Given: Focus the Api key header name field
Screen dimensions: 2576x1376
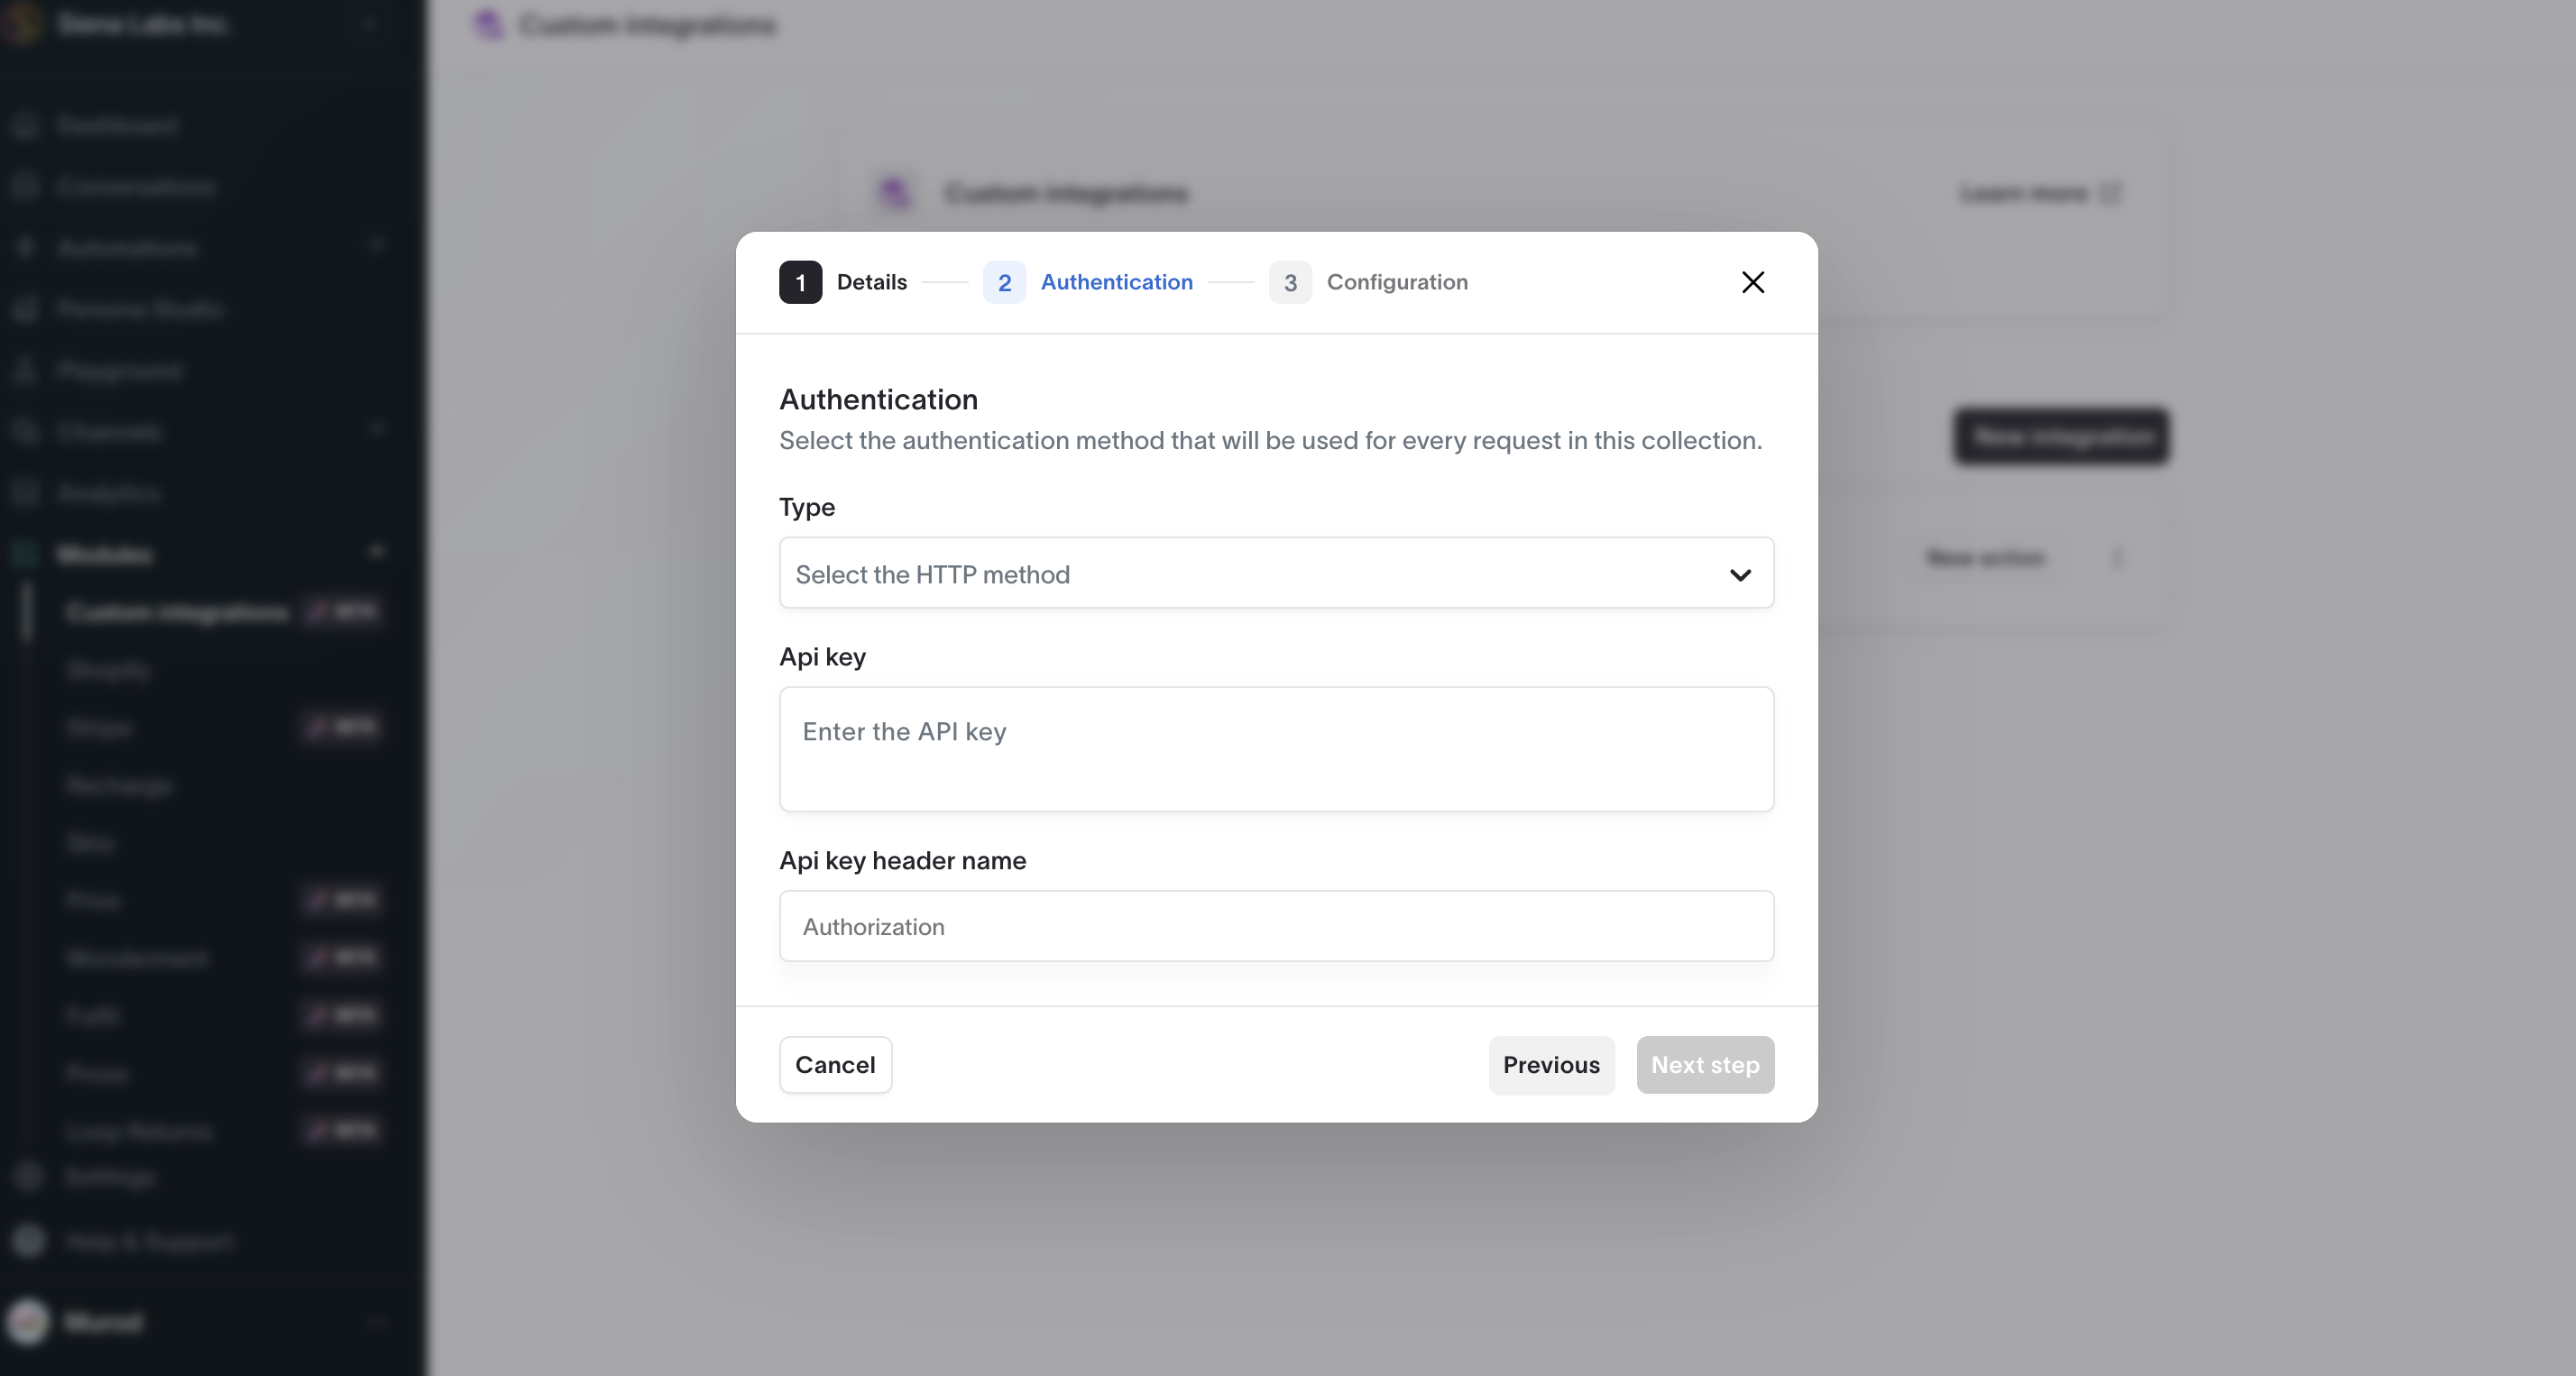Looking at the screenshot, I should 1276,926.
